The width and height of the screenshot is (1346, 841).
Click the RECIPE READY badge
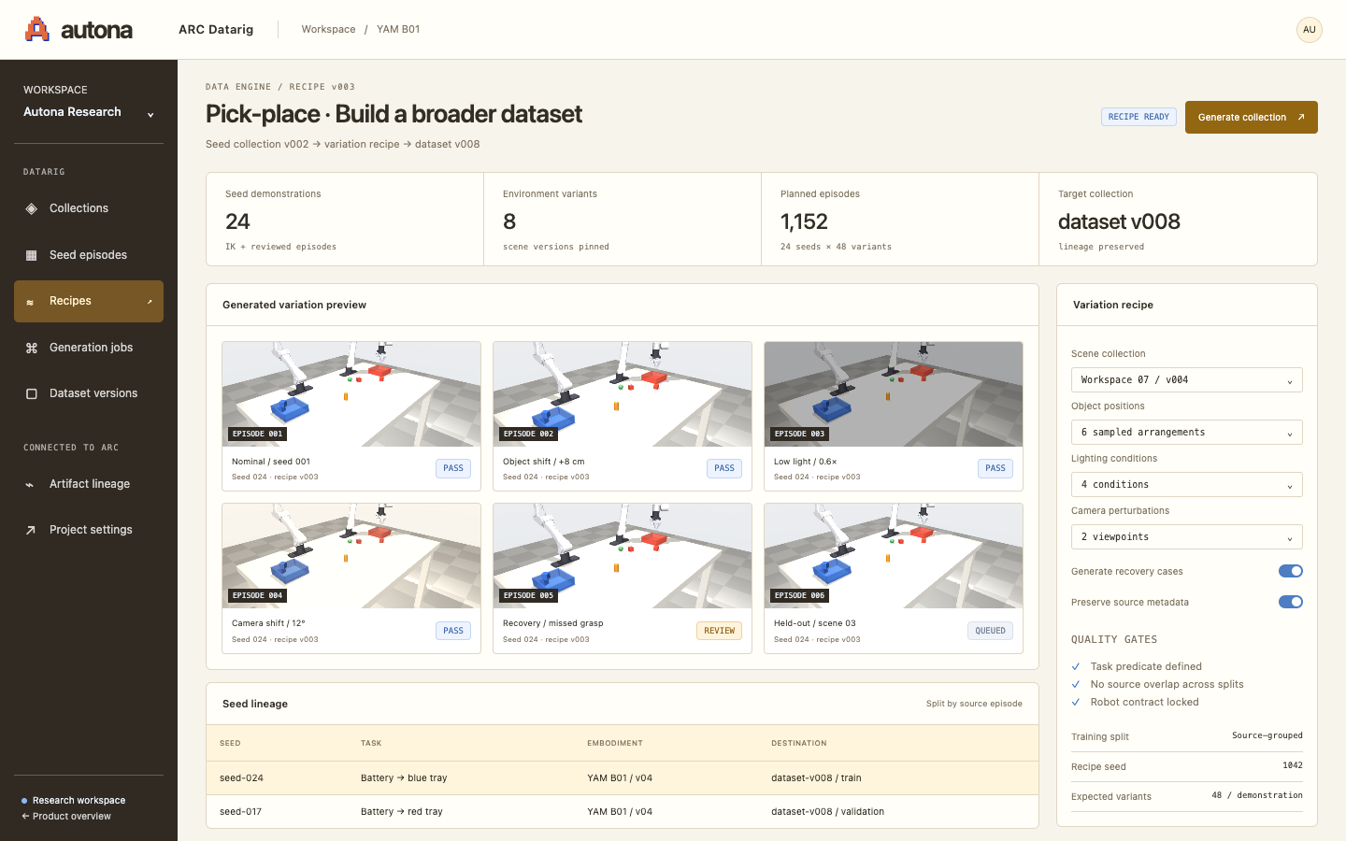point(1138,117)
